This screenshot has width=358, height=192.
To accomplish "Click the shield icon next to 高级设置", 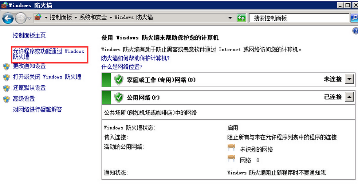I will (6, 99).
